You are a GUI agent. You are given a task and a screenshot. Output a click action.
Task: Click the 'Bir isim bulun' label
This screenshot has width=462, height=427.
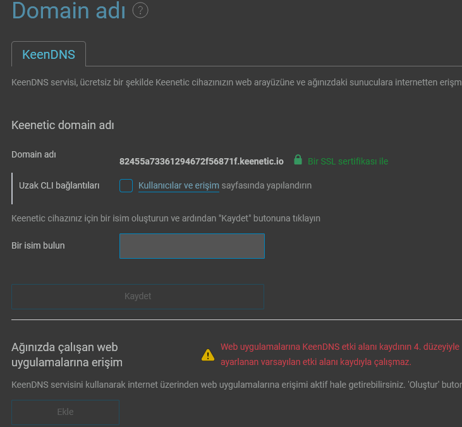(x=38, y=245)
